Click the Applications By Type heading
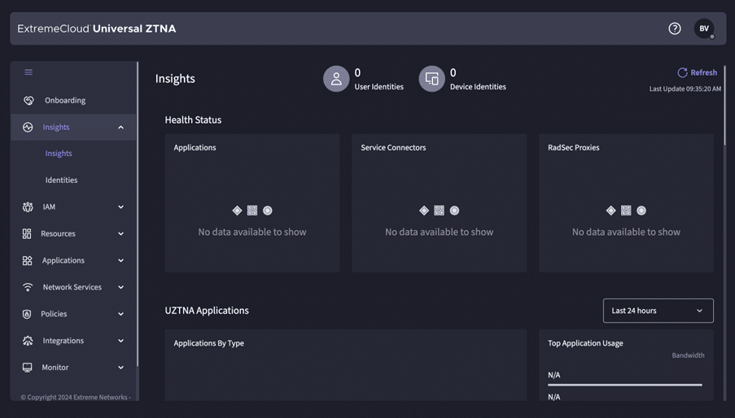735x418 pixels. (x=208, y=343)
